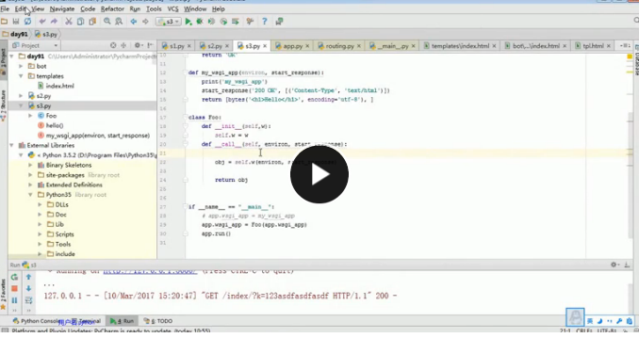Open the TODO tool window tab

(x=158, y=321)
